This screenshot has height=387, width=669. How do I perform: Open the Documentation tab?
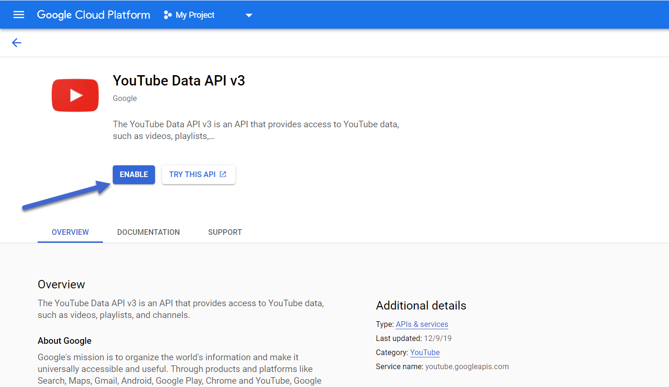pos(148,232)
